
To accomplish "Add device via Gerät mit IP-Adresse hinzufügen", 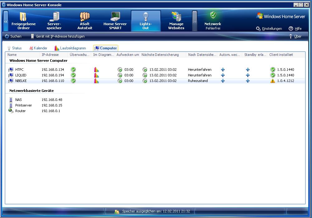I will point(58,36).
